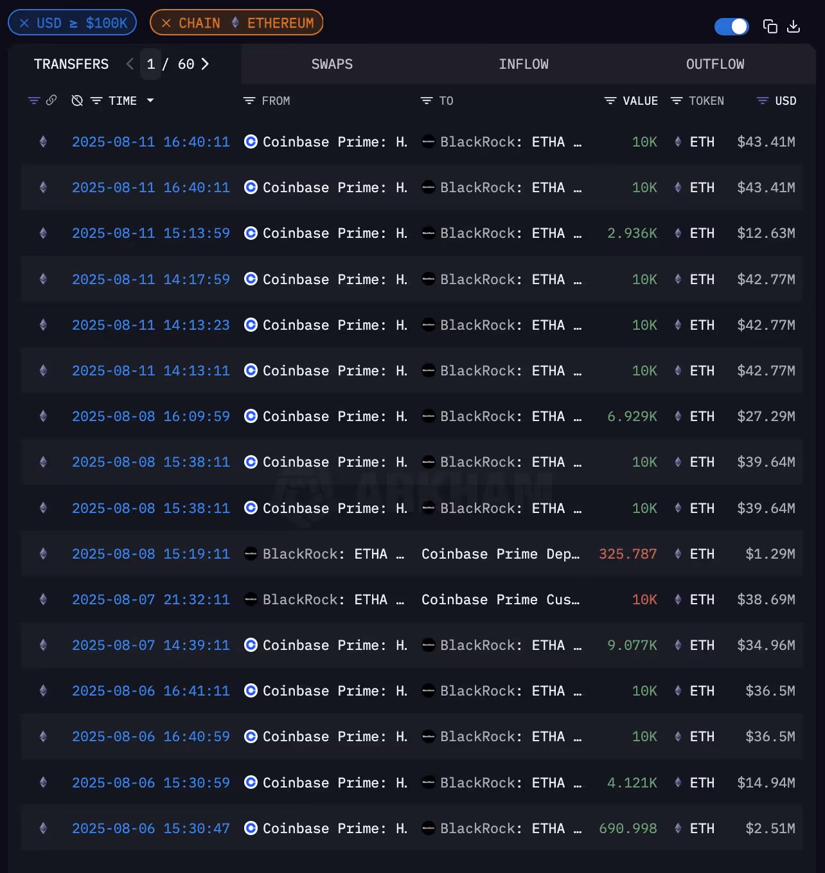
Task: Open transaction dated 2025-08-11 14:17:59
Action: 151,280
